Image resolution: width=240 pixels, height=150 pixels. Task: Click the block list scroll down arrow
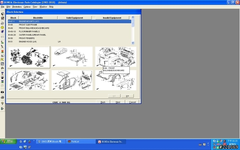133,43
